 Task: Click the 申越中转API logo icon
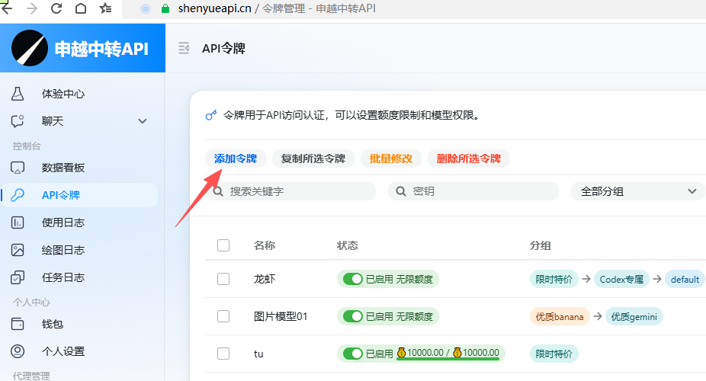(29, 49)
